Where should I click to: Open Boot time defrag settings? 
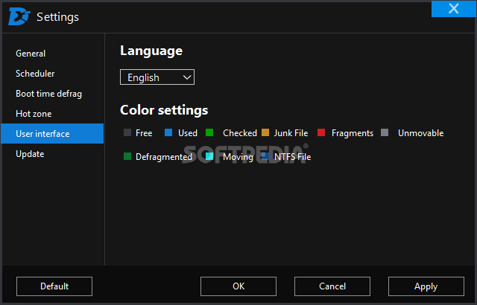pyautogui.click(x=48, y=94)
